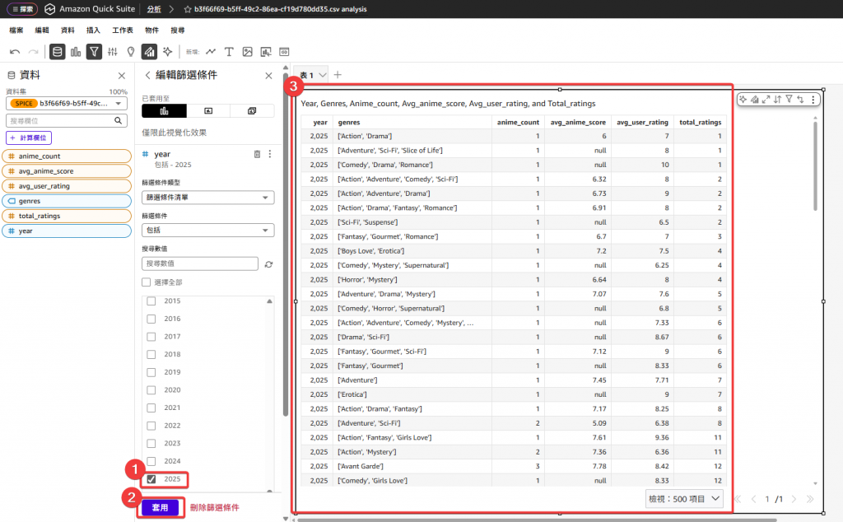Open the Data menu 資料

[x=68, y=30]
